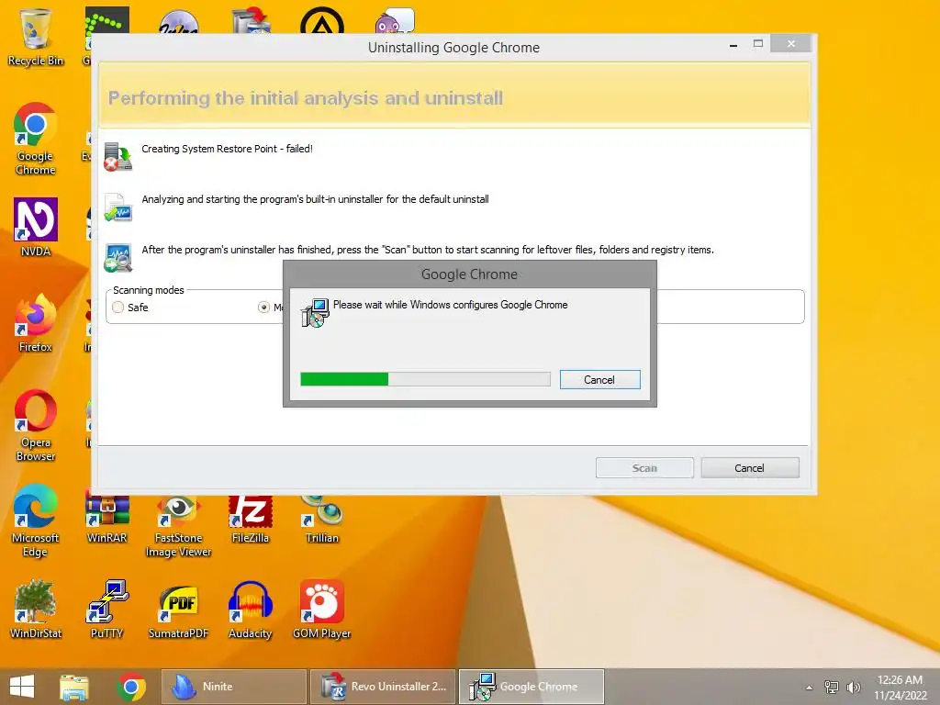This screenshot has height=705, width=940.
Task: Open the GOM Player desktop shortcut
Action: 322,610
